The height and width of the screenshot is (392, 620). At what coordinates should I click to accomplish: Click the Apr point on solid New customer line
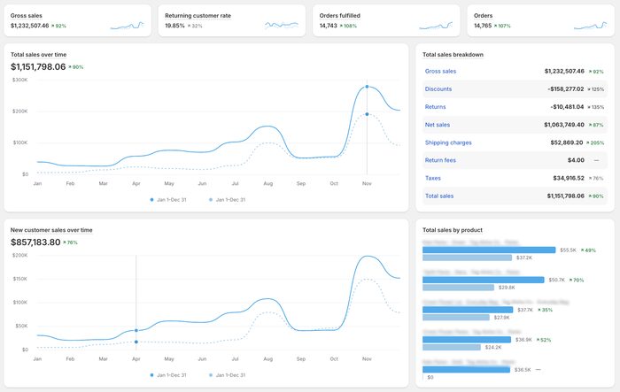coord(136,330)
